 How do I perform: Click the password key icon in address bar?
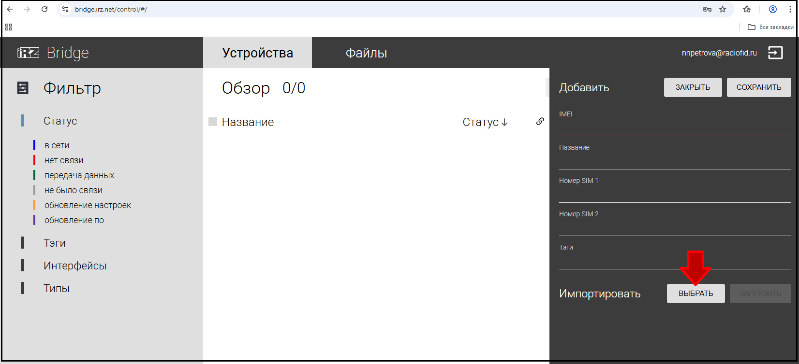707,9
